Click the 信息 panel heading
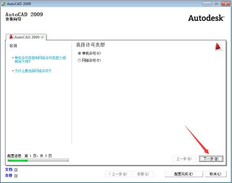Viewport: 232px width, 183px height. (x=13, y=46)
